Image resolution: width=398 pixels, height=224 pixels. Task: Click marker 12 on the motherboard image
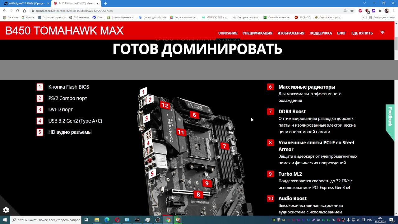tap(164, 105)
